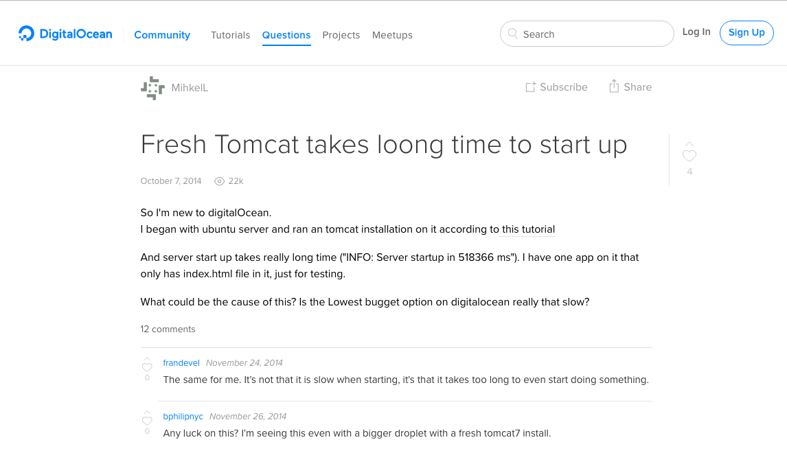Open bphilipnyc's user profile link
Screen dimensions: 787x453
tap(183, 417)
